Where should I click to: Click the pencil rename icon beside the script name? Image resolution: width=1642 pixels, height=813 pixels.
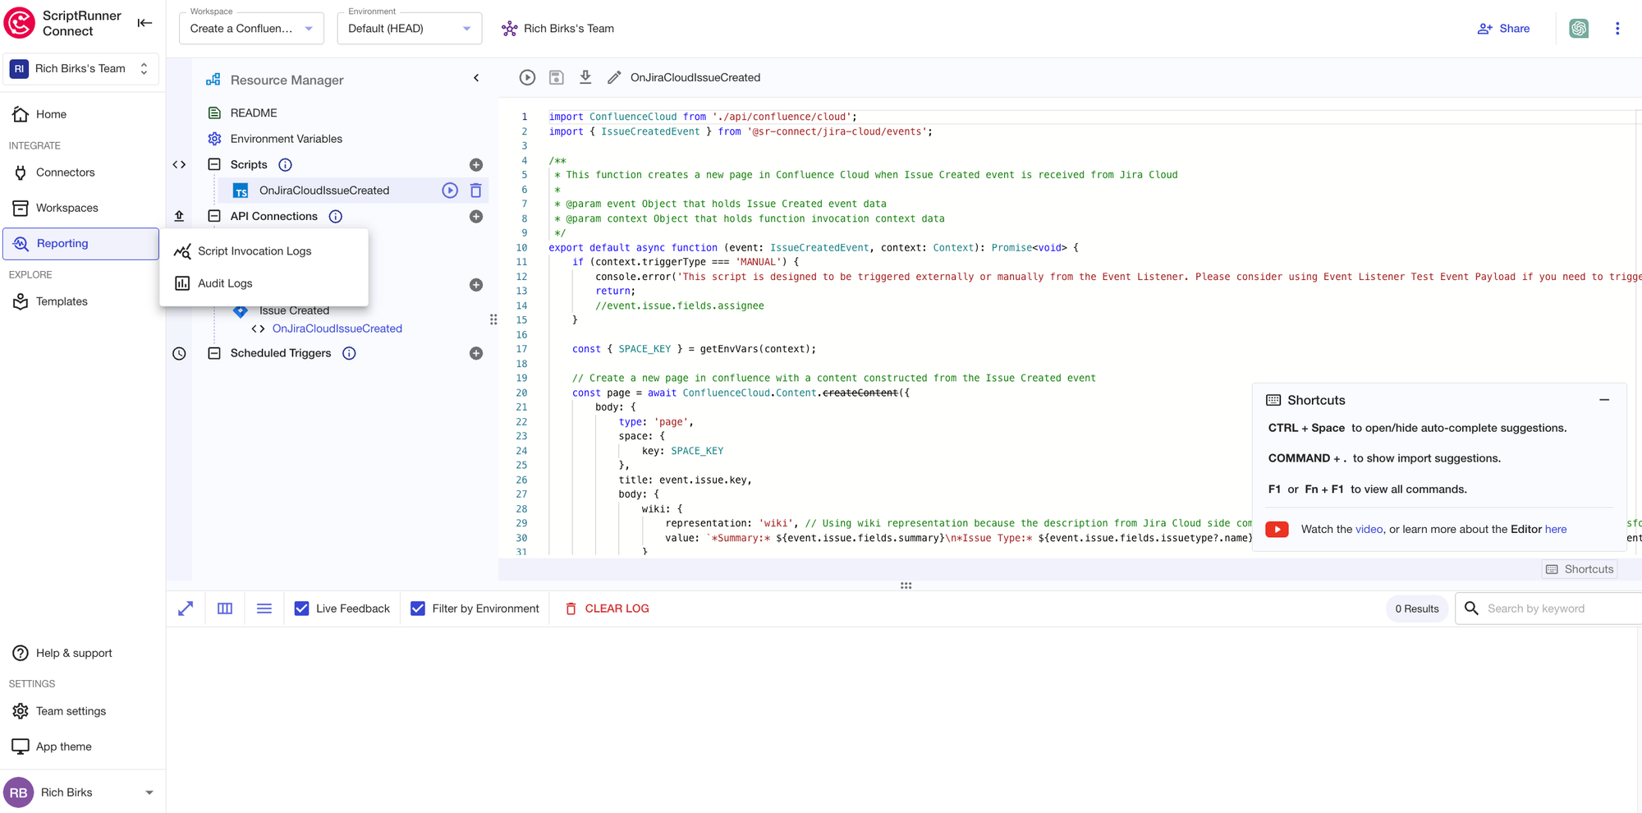[614, 77]
